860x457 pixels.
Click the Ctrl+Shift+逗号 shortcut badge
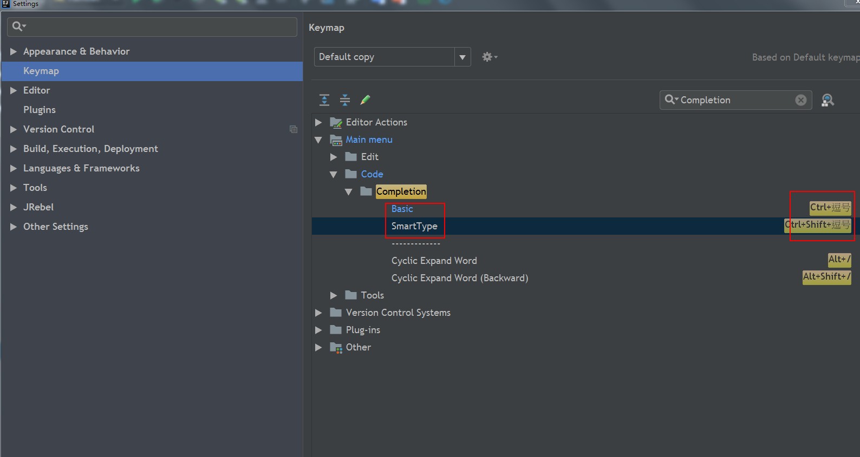pyautogui.click(x=818, y=225)
